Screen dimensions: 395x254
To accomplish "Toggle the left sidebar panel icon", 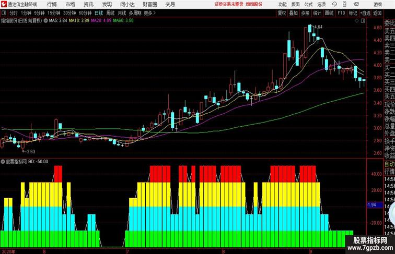I will coord(4,13).
